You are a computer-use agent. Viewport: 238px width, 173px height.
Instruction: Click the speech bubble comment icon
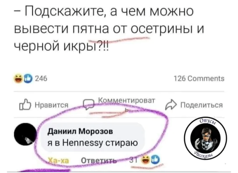coord(89,105)
